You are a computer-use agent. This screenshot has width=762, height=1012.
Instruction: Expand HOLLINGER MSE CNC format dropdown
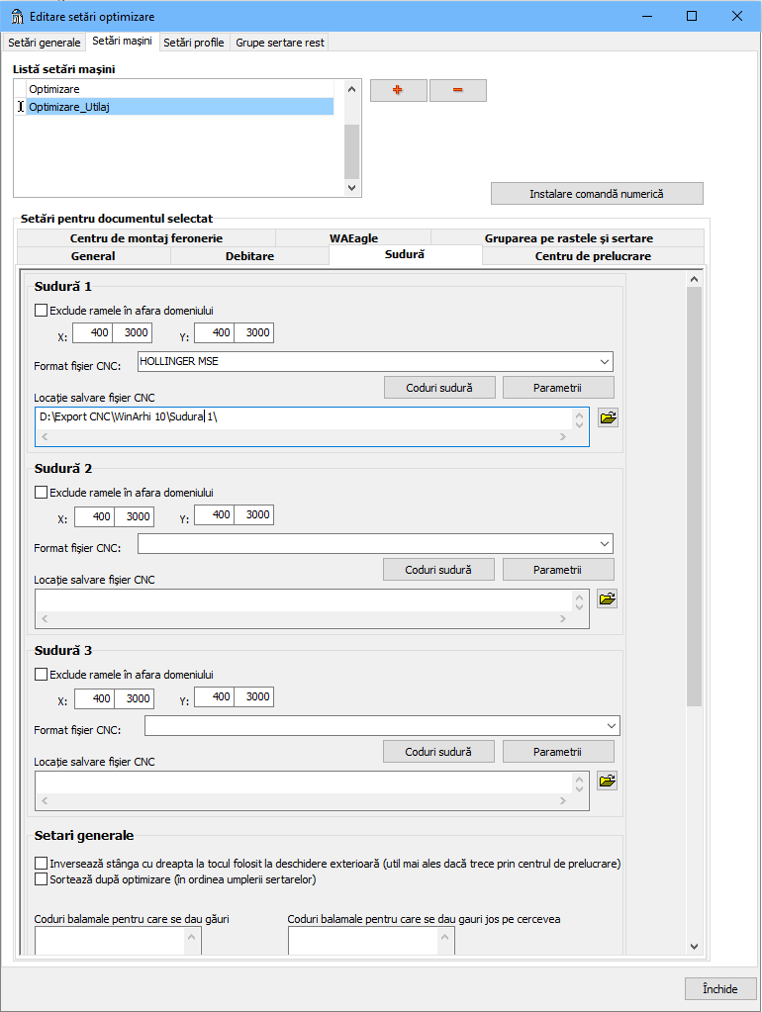click(604, 362)
